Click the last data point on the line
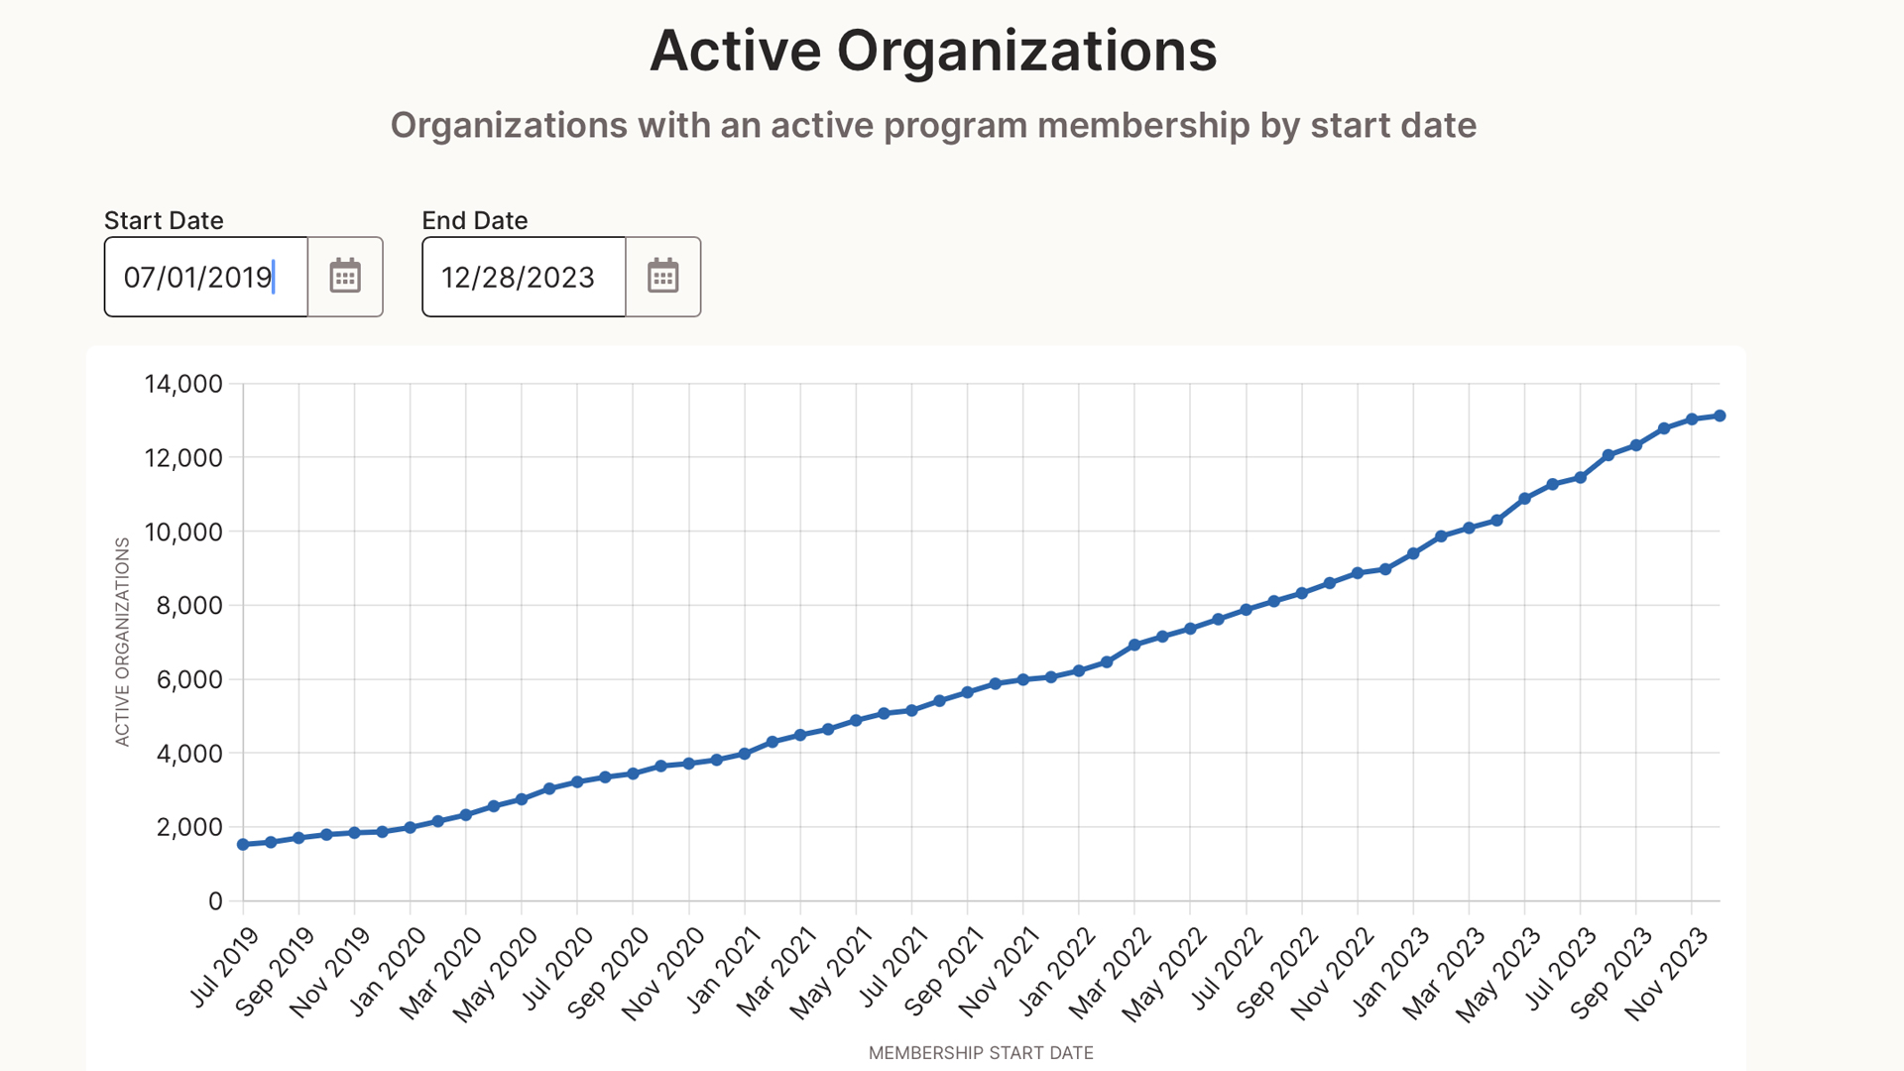This screenshot has width=1904, height=1071. click(1720, 416)
